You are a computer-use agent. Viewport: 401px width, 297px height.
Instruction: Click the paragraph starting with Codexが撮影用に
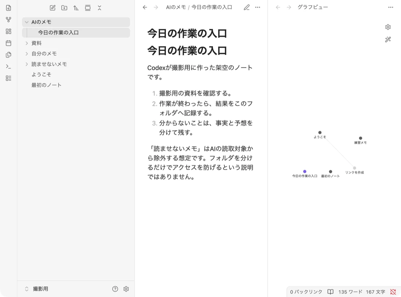click(200, 72)
